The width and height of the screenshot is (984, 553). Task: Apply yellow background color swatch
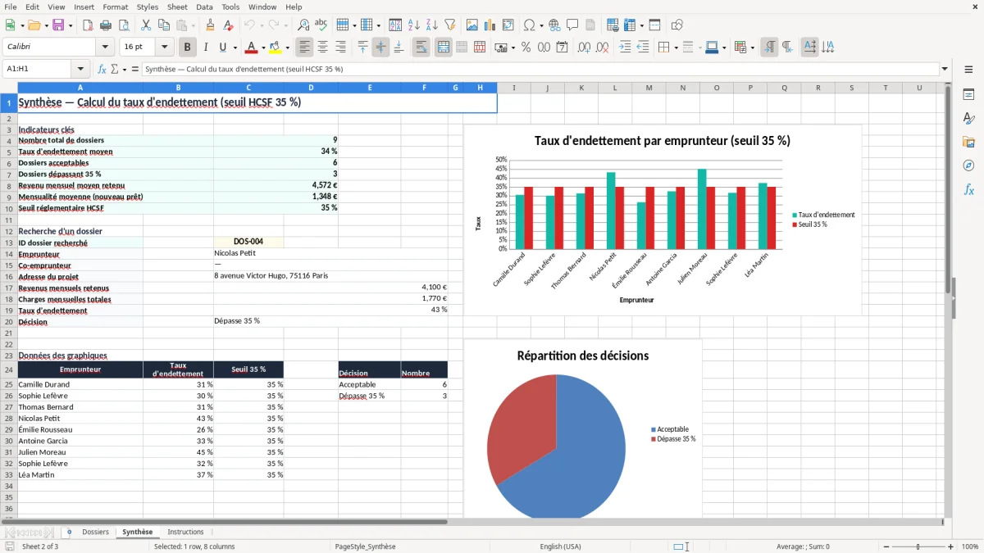pyautogui.click(x=276, y=48)
